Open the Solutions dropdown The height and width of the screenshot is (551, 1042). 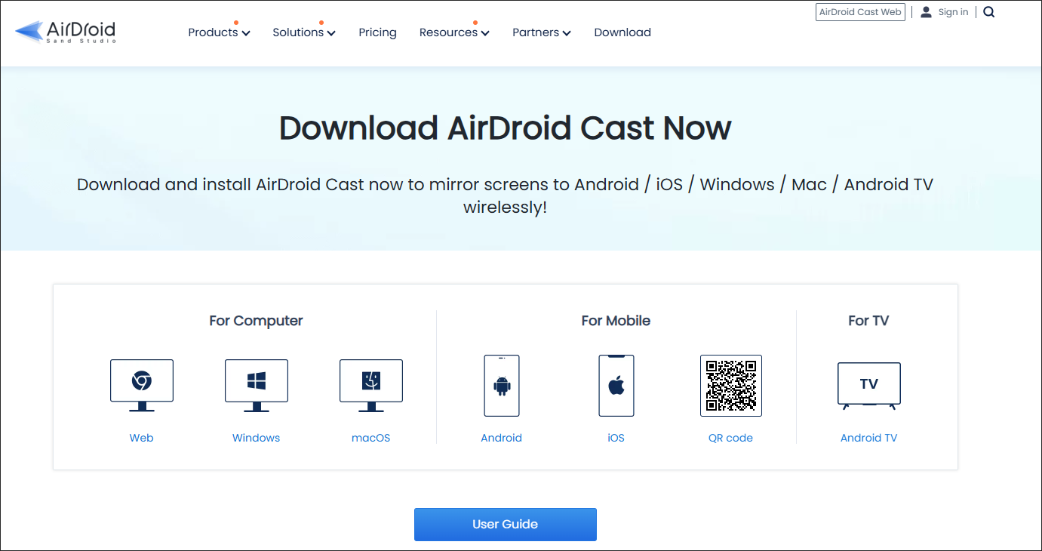point(303,32)
